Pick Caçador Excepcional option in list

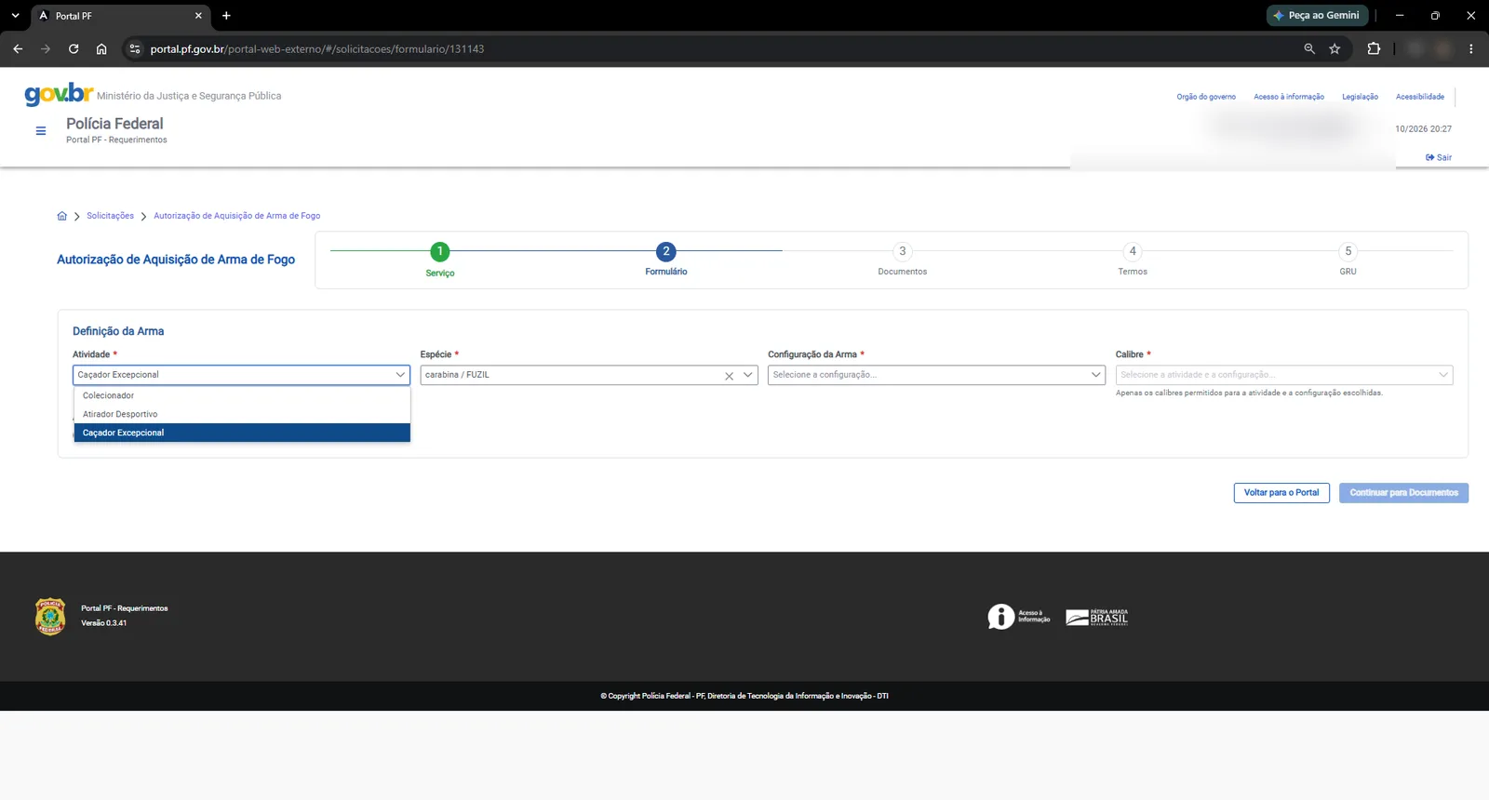242,433
